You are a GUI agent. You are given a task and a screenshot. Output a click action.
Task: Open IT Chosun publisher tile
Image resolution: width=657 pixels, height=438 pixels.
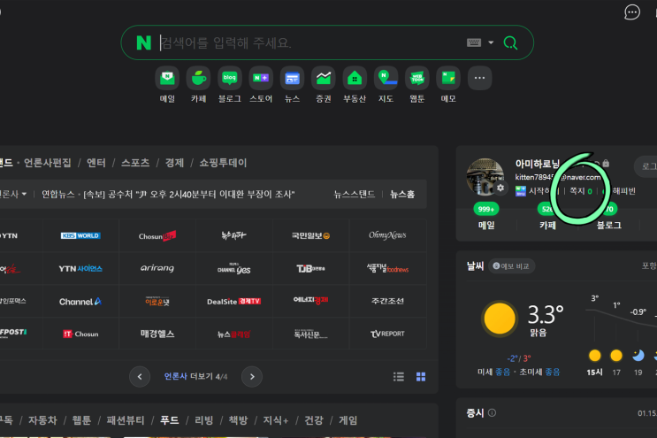click(x=80, y=334)
